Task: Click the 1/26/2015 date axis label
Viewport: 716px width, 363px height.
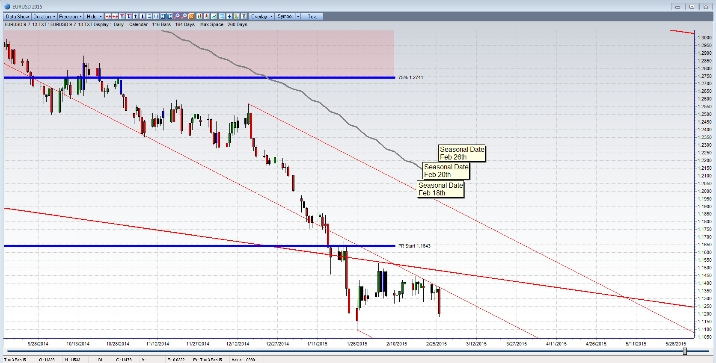Action: [x=357, y=344]
